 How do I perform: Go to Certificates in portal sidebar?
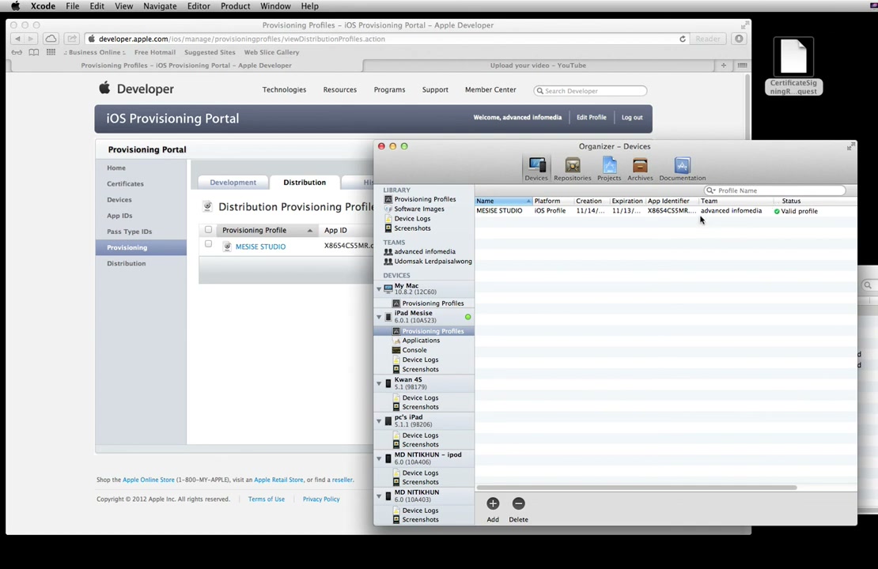click(126, 183)
